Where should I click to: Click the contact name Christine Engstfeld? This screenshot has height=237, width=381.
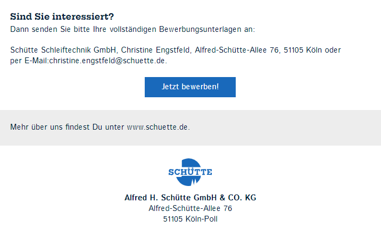[x=155, y=50]
